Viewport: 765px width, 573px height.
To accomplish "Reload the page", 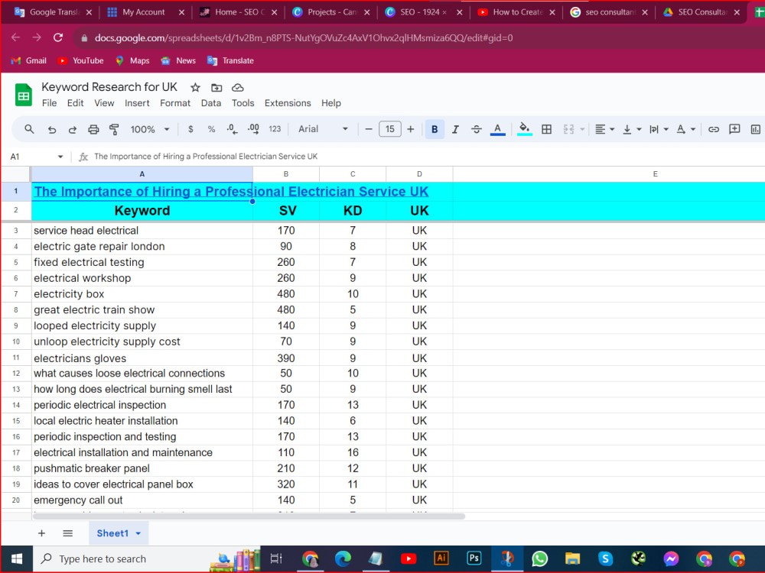I will [x=58, y=37].
